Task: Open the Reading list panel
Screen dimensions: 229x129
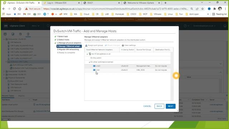Action: (x=219, y=14)
